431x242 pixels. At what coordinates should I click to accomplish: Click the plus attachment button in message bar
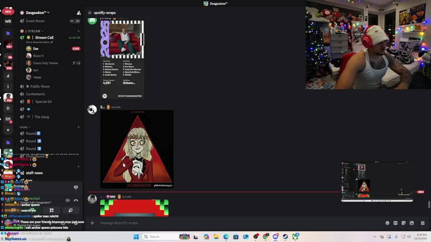[x=92, y=223]
